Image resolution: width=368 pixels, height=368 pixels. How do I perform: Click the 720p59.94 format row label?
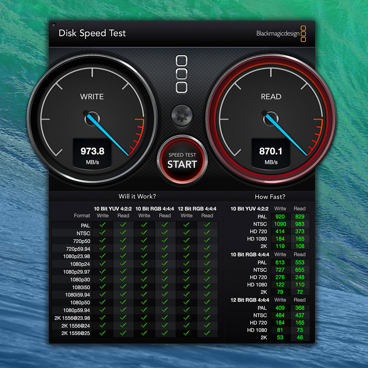pos(78,249)
